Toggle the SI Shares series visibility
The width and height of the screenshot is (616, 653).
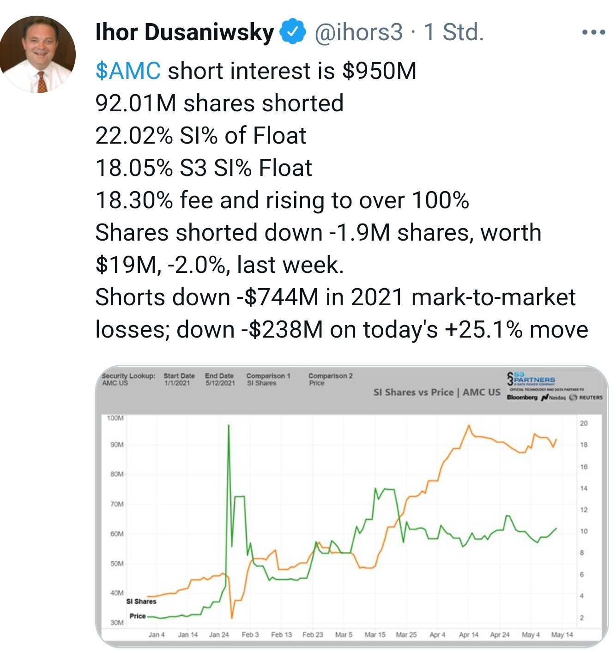pyautogui.click(x=140, y=602)
